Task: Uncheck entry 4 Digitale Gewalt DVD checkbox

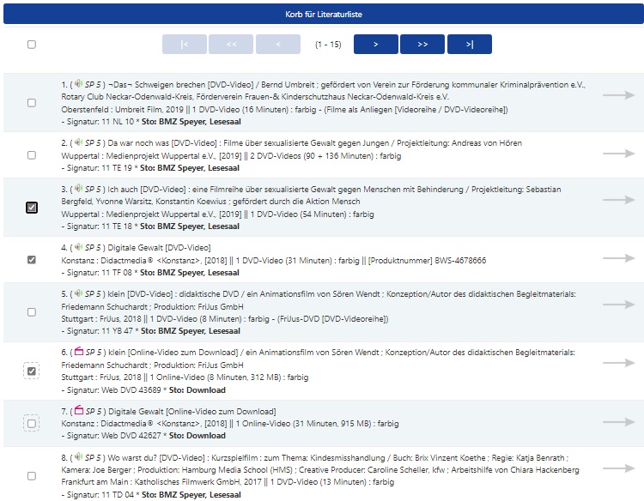Action: coord(32,260)
